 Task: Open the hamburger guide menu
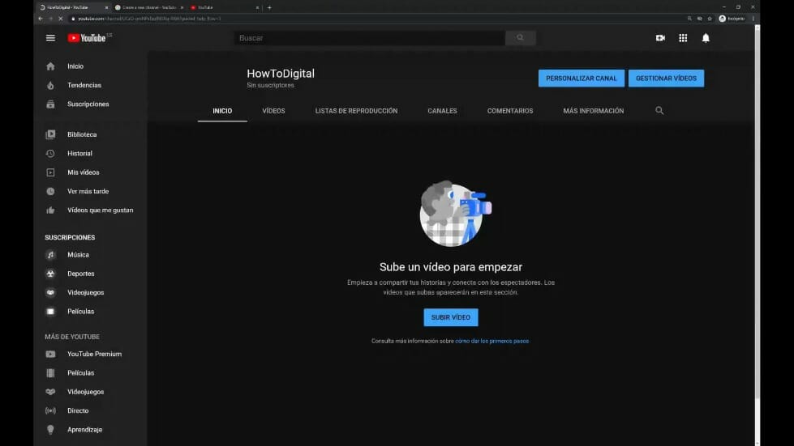point(50,38)
